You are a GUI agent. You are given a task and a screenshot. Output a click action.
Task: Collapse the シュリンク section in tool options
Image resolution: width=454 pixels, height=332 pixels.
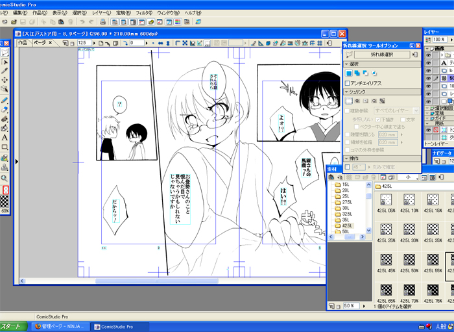pyautogui.click(x=346, y=92)
